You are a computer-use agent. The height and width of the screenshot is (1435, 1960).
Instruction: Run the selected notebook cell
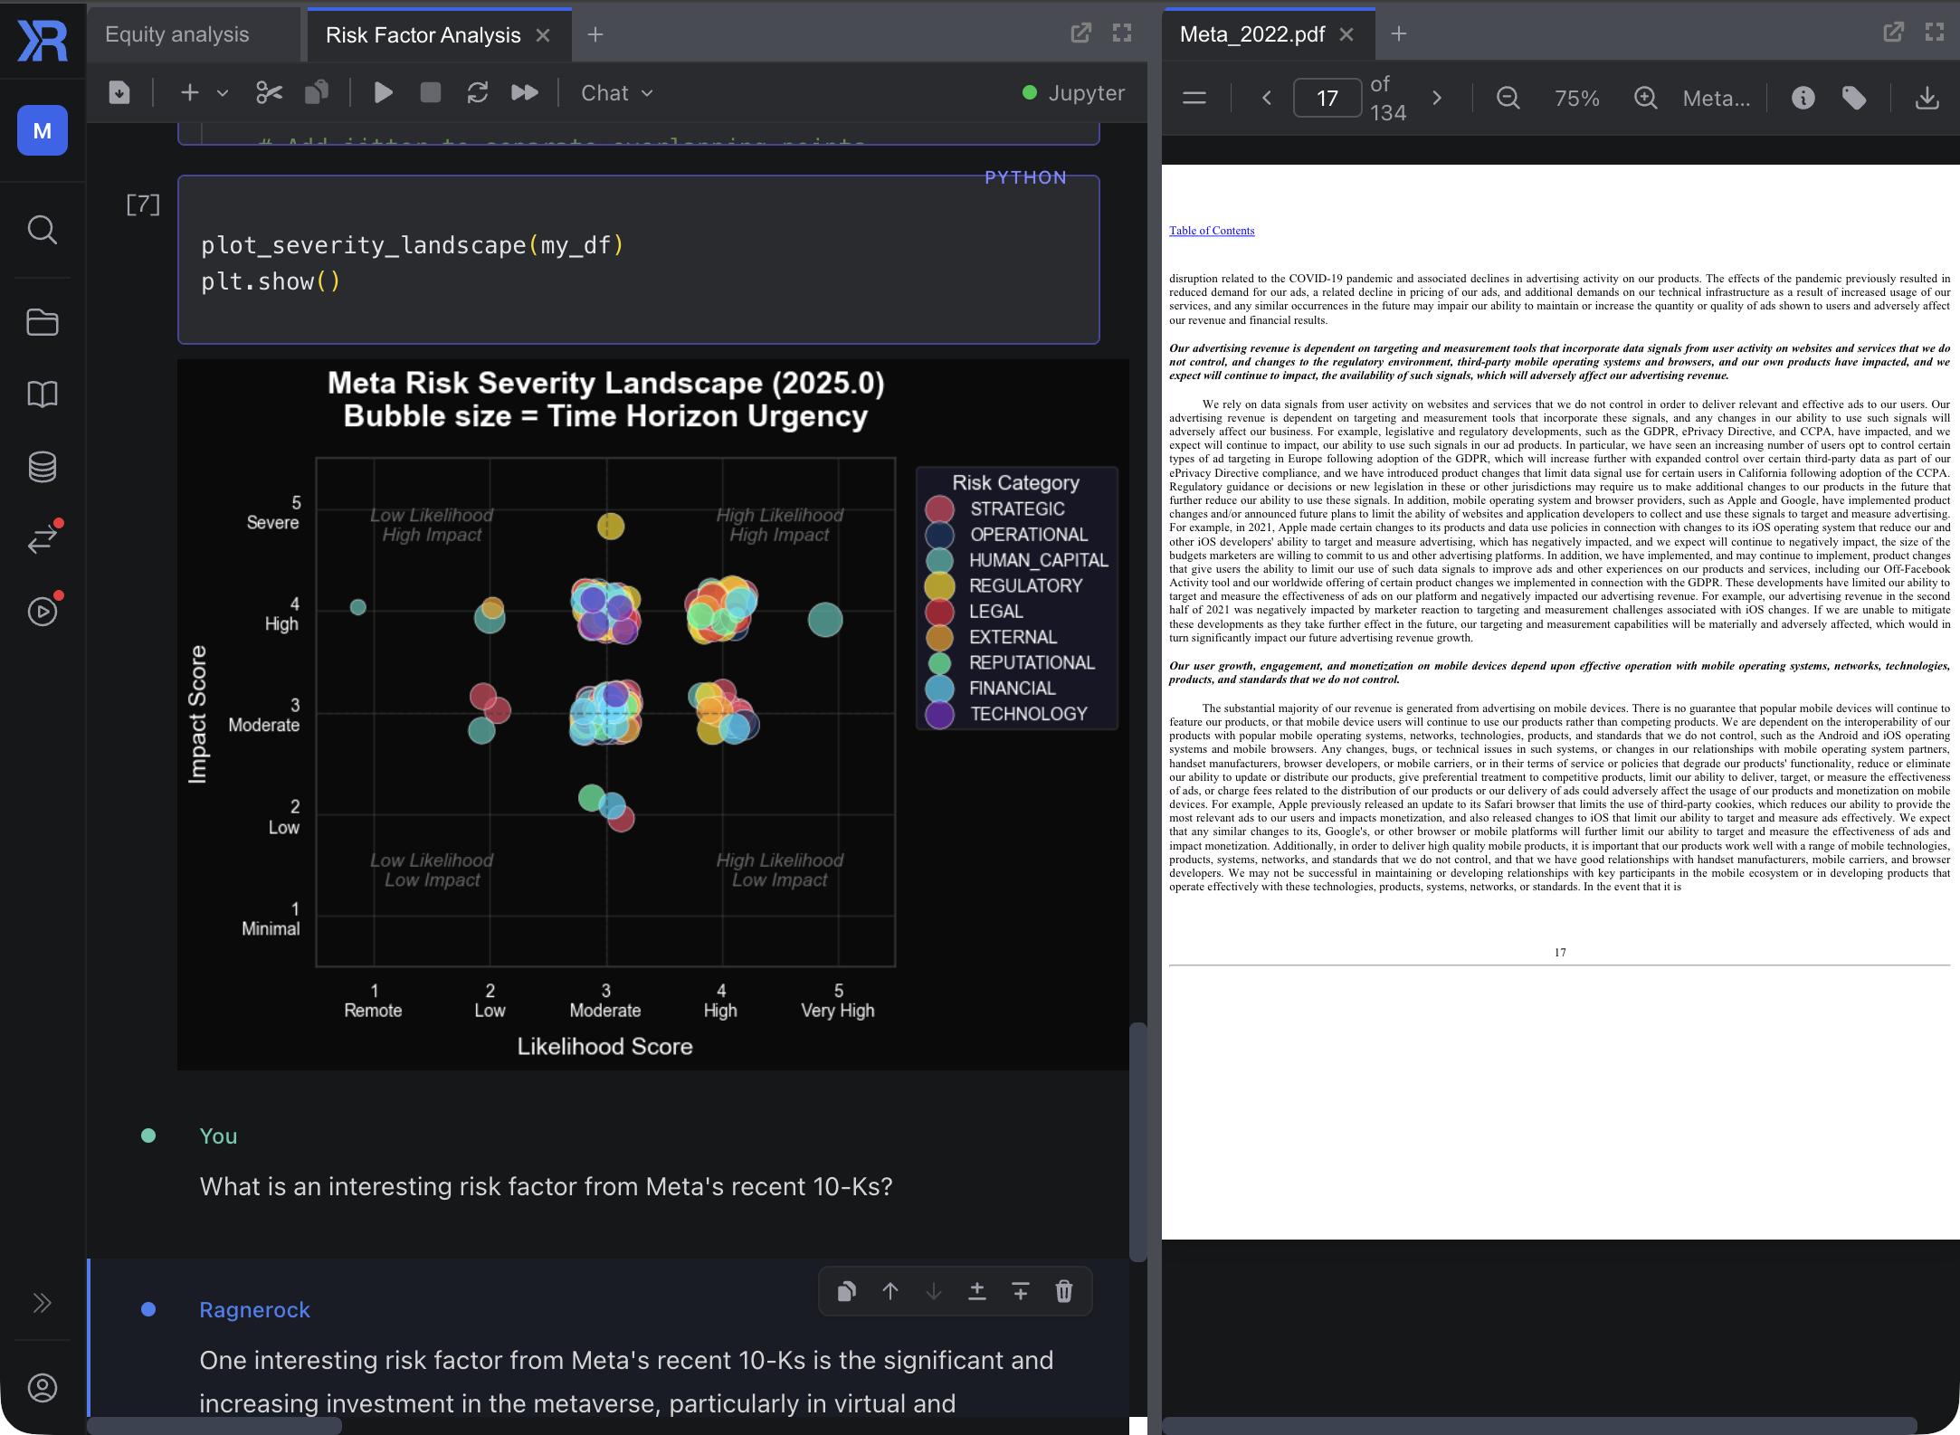(x=383, y=92)
